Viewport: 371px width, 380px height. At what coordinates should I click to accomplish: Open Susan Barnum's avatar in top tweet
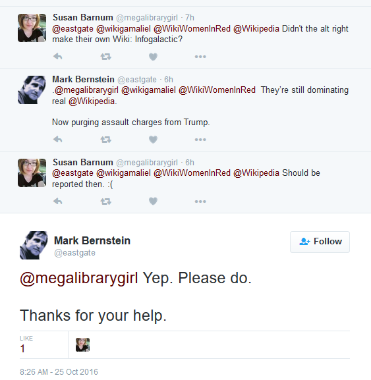[32, 28]
